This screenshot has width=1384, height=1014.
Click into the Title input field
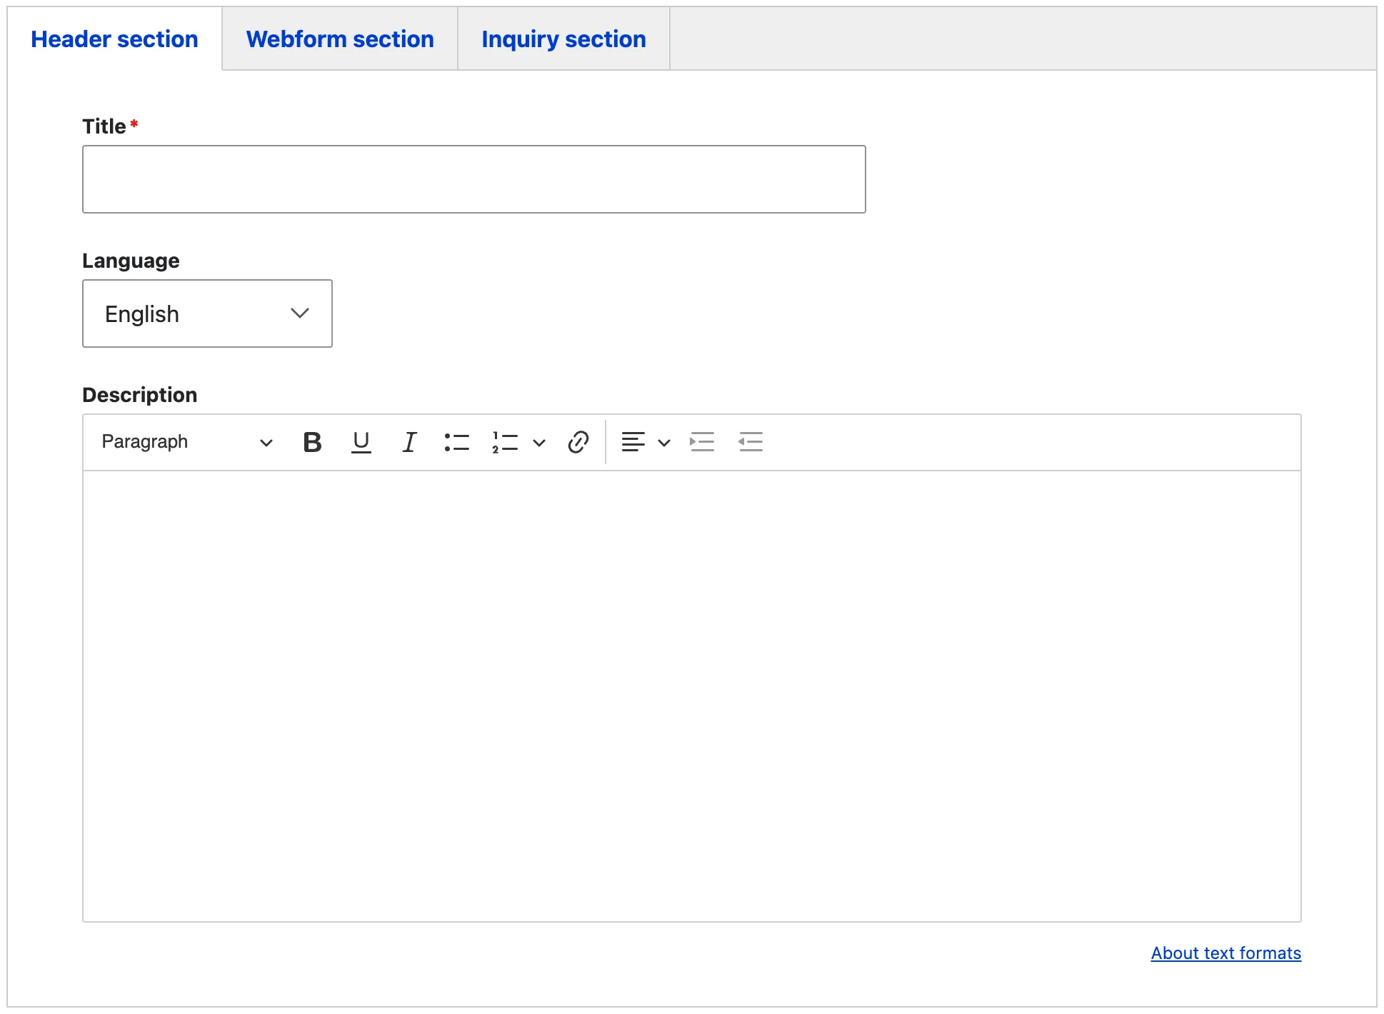click(x=473, y=179)
